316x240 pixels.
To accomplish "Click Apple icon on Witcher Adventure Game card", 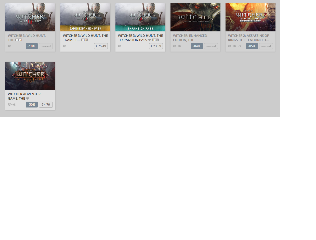I will (x=14, y=104).
